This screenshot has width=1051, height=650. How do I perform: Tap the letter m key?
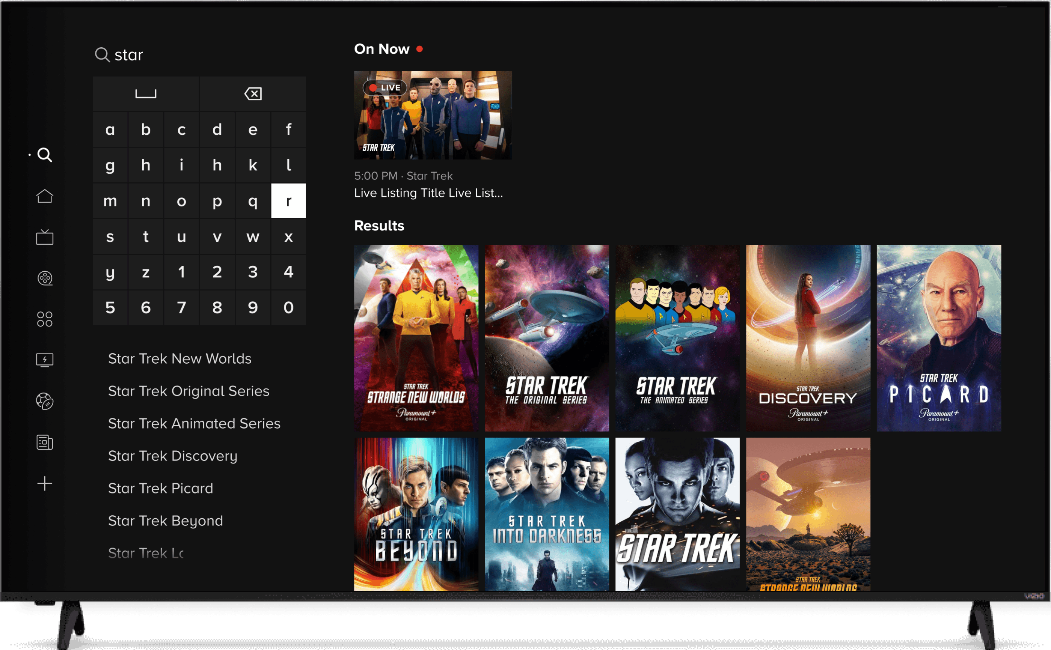click(x=110, y=201)
